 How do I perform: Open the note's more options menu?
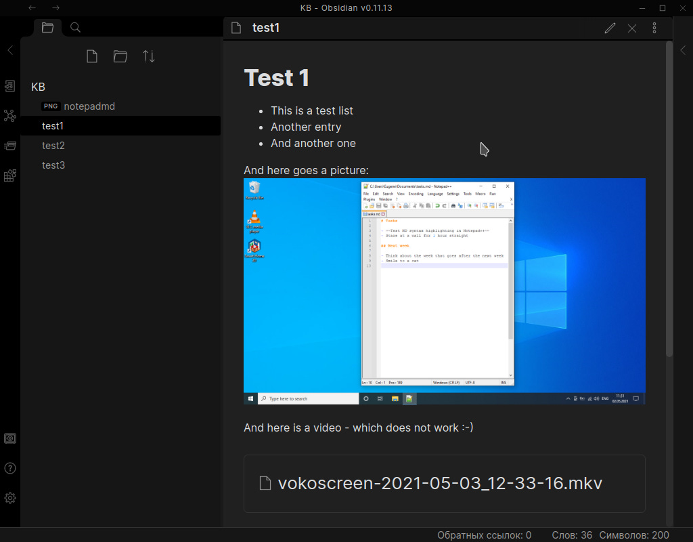(x=654, y=28)
